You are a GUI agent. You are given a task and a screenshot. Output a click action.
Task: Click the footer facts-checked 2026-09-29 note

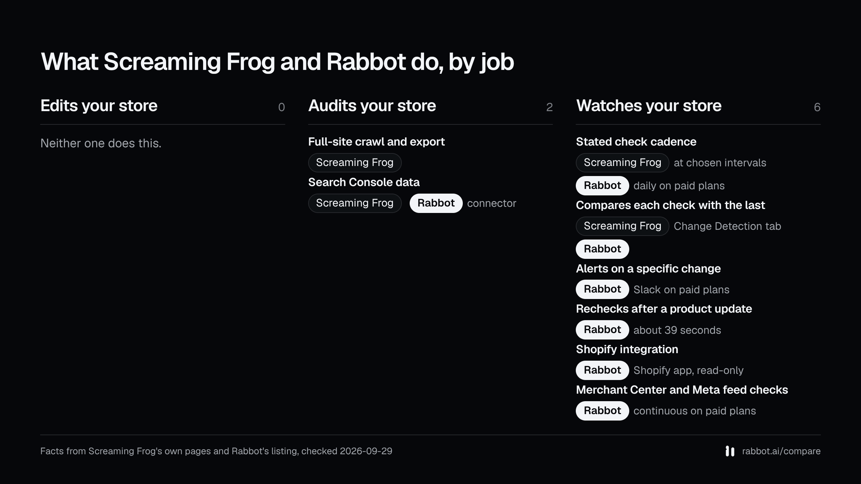(216, 451)
